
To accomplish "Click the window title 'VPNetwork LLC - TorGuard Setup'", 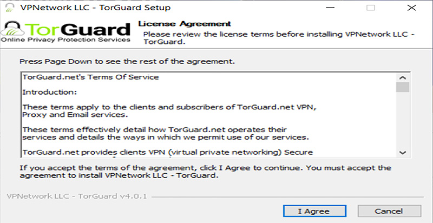I will (x=95, y=8).
